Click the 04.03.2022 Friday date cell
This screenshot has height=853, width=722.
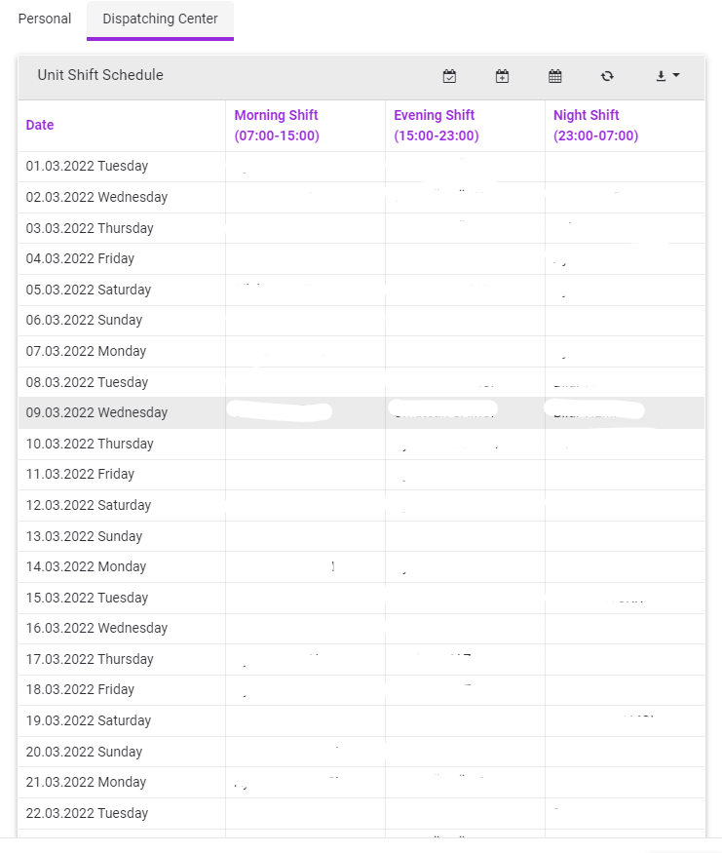click(x=80, y=258)
